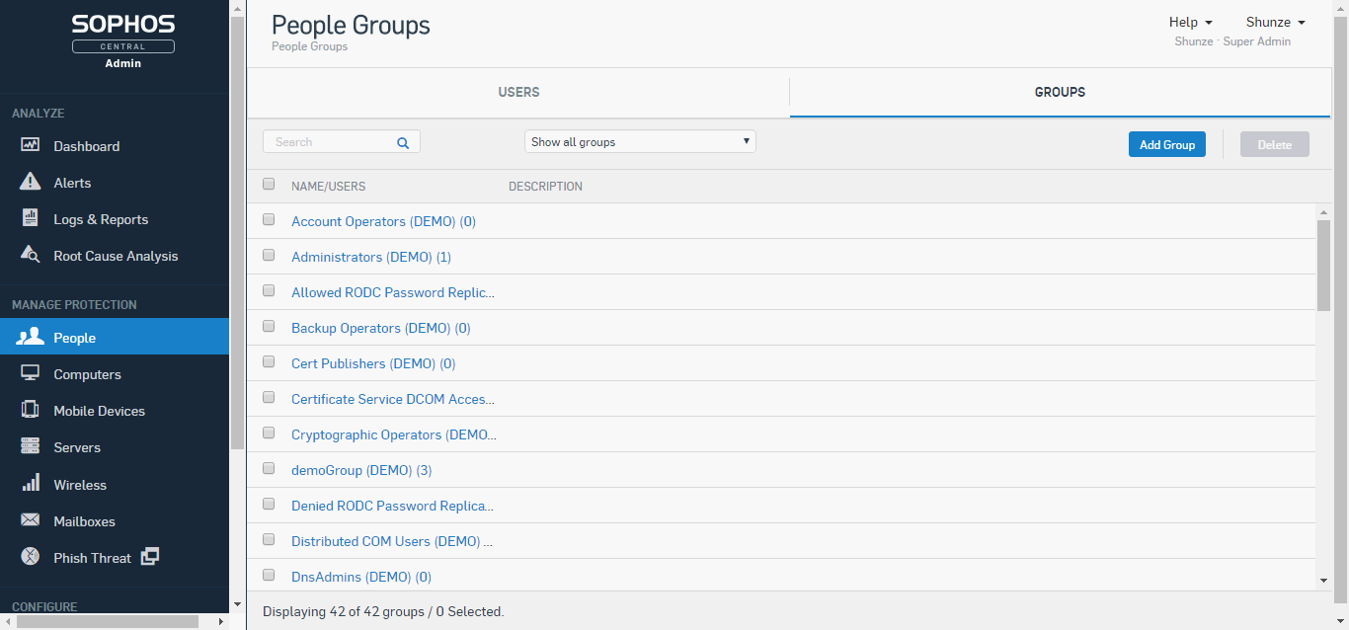Navigate to Servers in the sidebar
This screenshot has height=630, width=1349.
(77, 447)
